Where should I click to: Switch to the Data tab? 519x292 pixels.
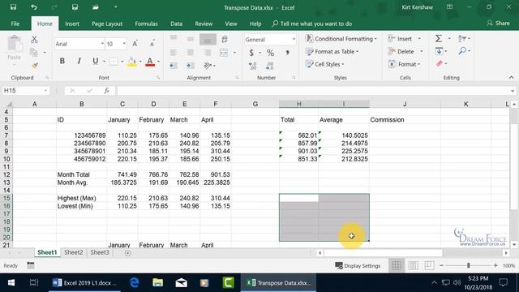coord(177,24)
